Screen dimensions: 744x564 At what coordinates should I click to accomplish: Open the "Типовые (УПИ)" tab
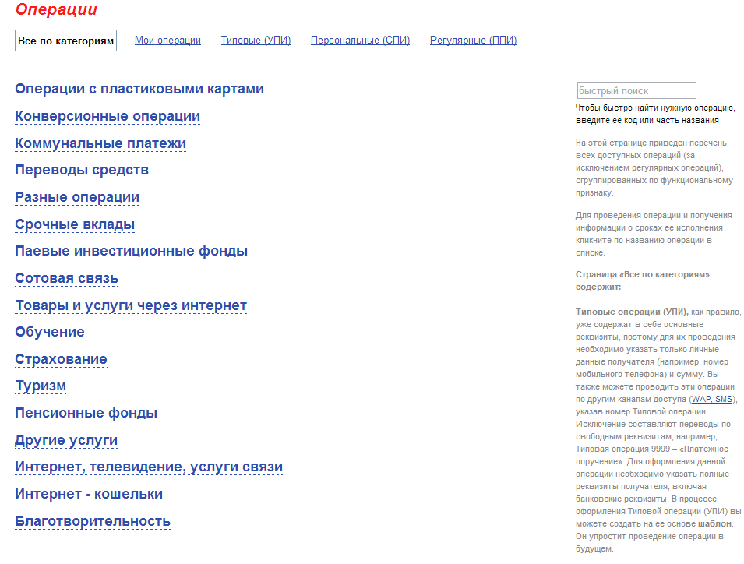click(x=256, y=41)
